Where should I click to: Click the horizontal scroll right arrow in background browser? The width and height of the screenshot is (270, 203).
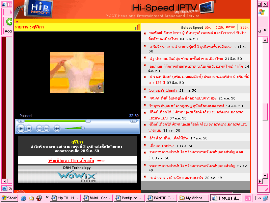(260, 181)
